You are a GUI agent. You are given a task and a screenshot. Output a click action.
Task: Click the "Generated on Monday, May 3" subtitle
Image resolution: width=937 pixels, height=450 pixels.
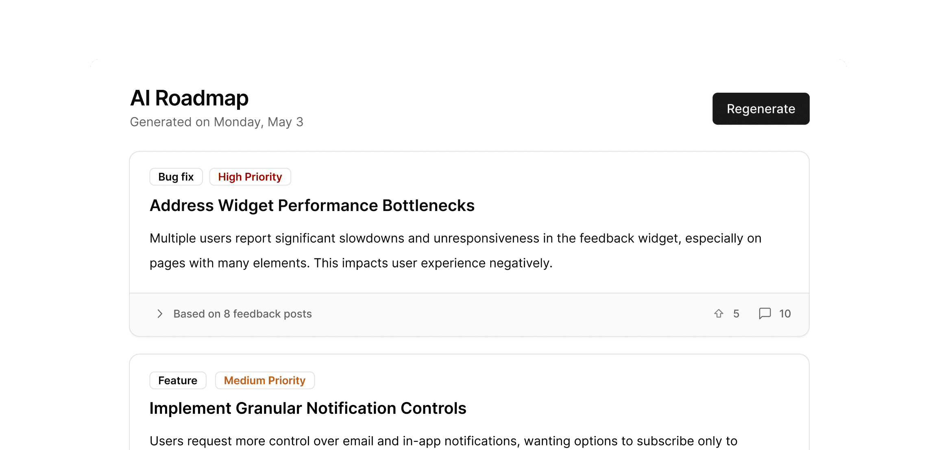tap(216, 122)
